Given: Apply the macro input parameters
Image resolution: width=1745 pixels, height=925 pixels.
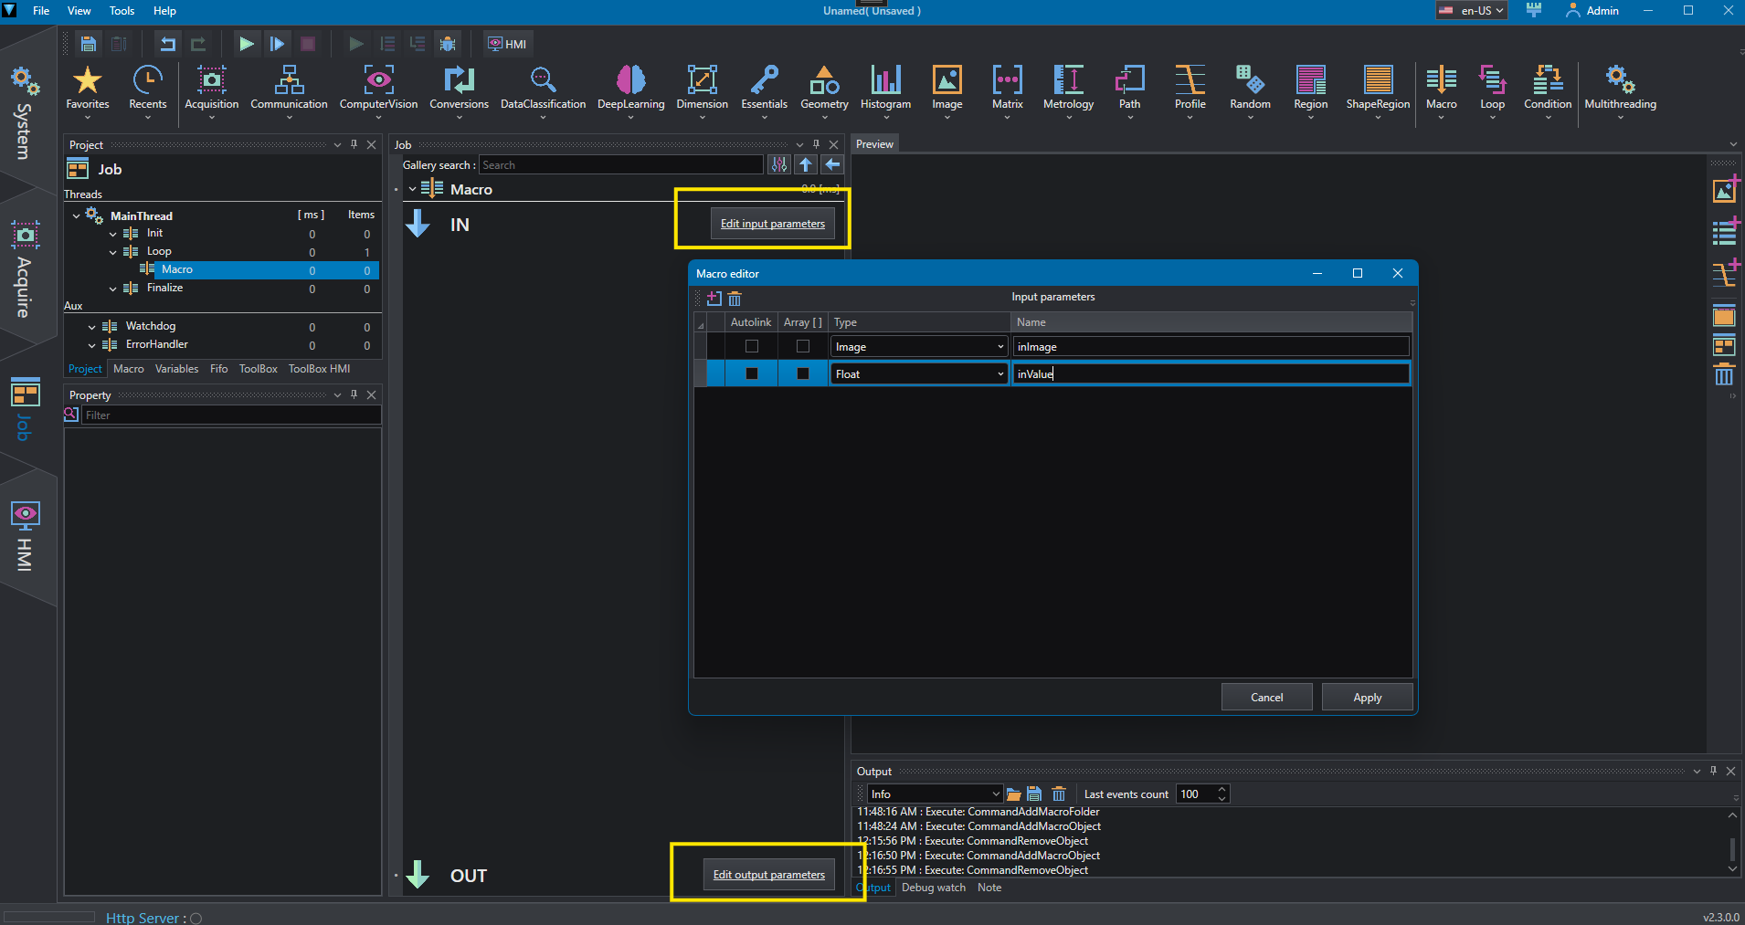Looking at the screenshot, I should [x=1367, y=697].
